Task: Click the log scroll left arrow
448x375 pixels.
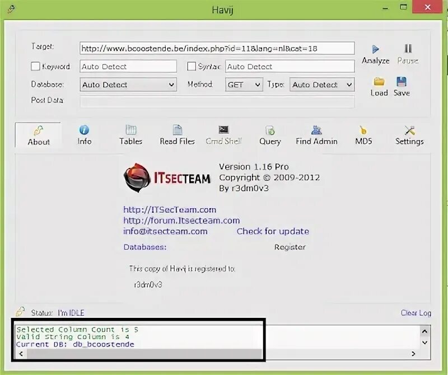Action: [x=21, y=354]
